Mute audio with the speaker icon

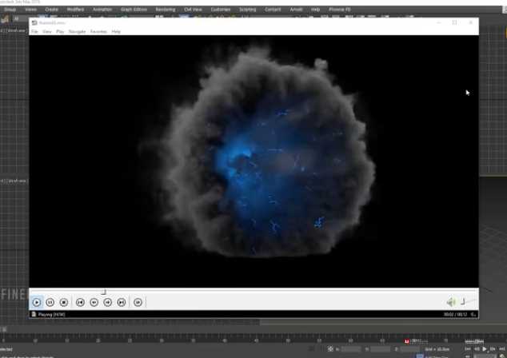451,302
